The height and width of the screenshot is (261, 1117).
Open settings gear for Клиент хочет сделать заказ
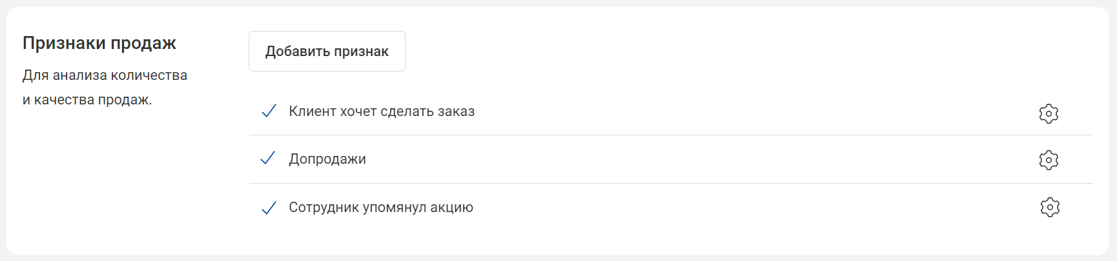pos(1049,113)
